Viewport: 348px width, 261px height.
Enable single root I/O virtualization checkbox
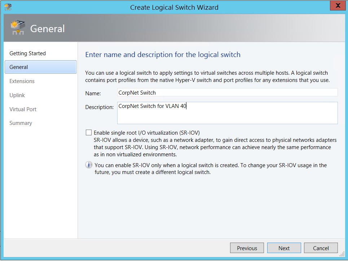pos(89,133)
